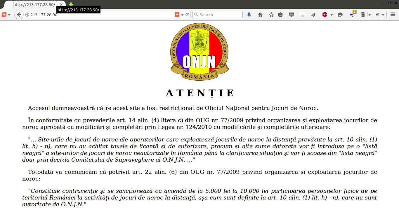Image resolution: width=399 pixels, height=224 pixels.
Task: Save page to Pocket
Action: pyautogui.click(x=292, y=15)
